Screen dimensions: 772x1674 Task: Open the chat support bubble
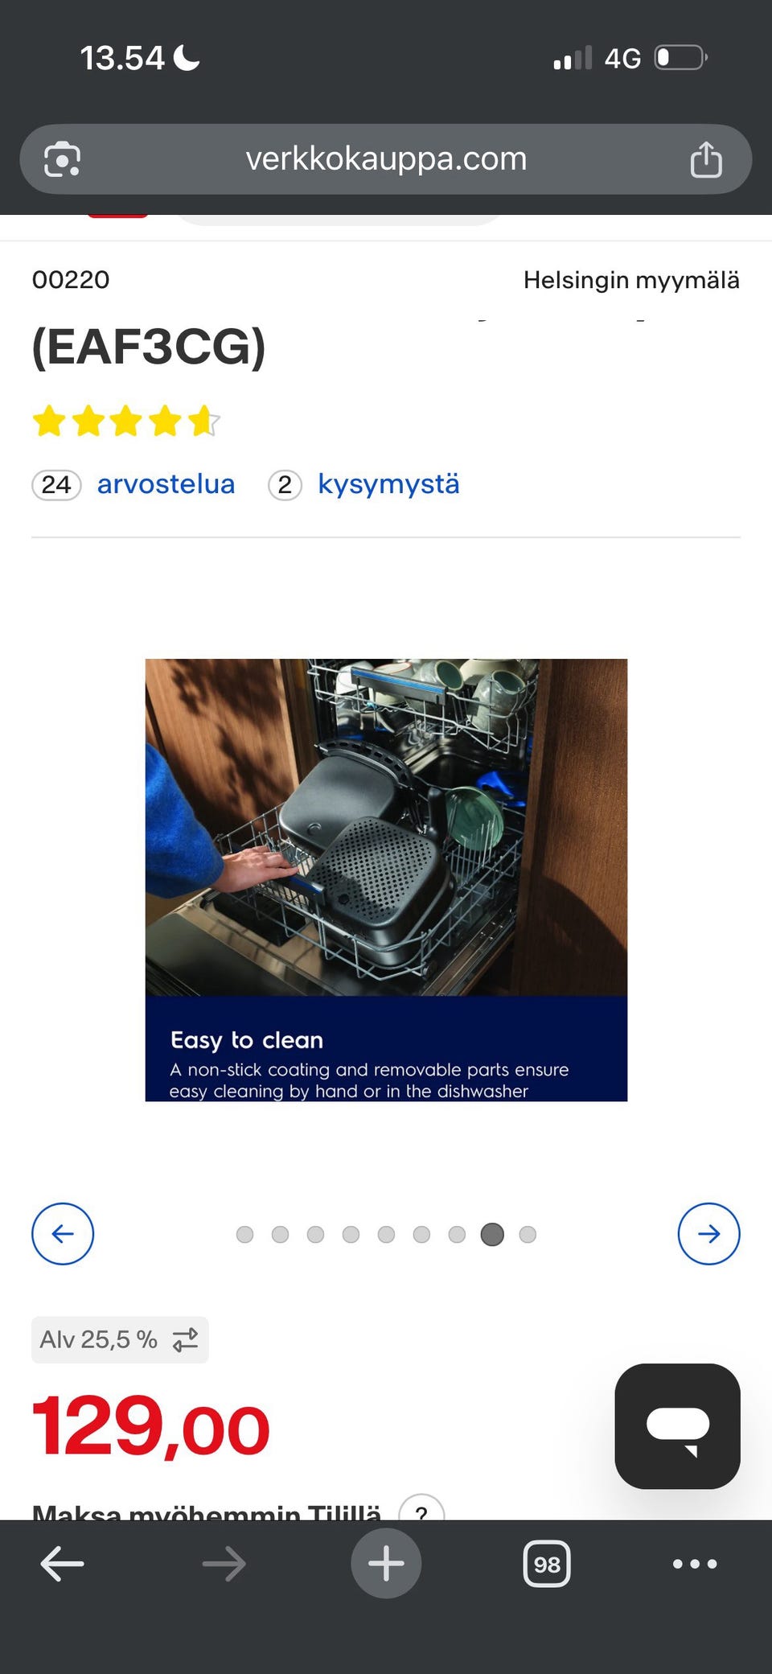(677, 1426)
